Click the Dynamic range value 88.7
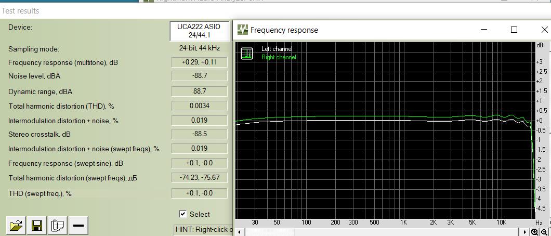Viewport: 551px width, 236px height. point(200,91)
